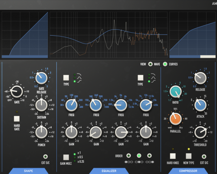The width and height of the screenshot is (217, 174).
Task: Click the fourth band GAIN knob
Action: point(146,132)
